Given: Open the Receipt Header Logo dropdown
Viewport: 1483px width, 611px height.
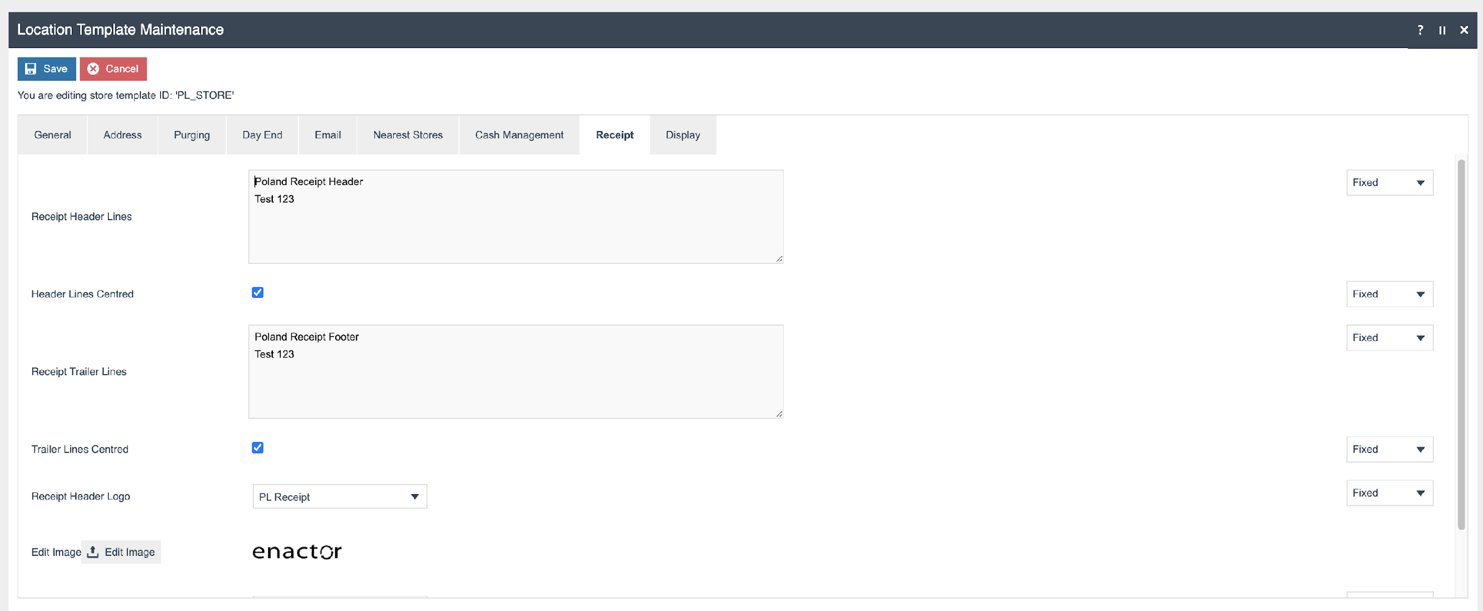Looking at the screenshot, I should coord(339,497).
